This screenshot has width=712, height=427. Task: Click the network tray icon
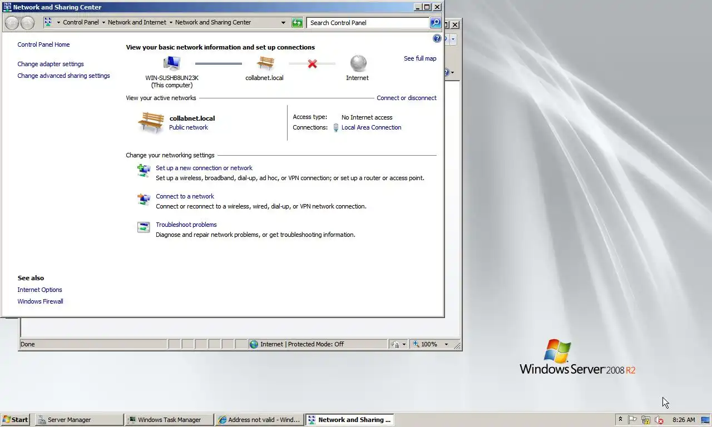pyautogui.click(x=646, y=420)
